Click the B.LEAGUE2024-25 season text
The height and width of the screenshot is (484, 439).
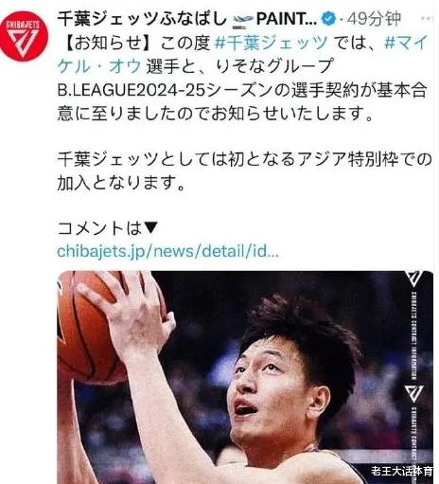point(131,90)
